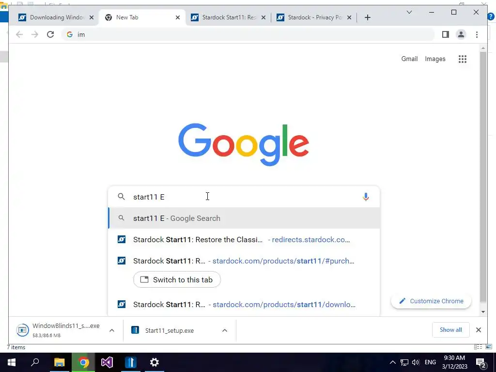Open Visual Studio from the taskbar
This screenshot has width=496, height=372.
point(107,362)
